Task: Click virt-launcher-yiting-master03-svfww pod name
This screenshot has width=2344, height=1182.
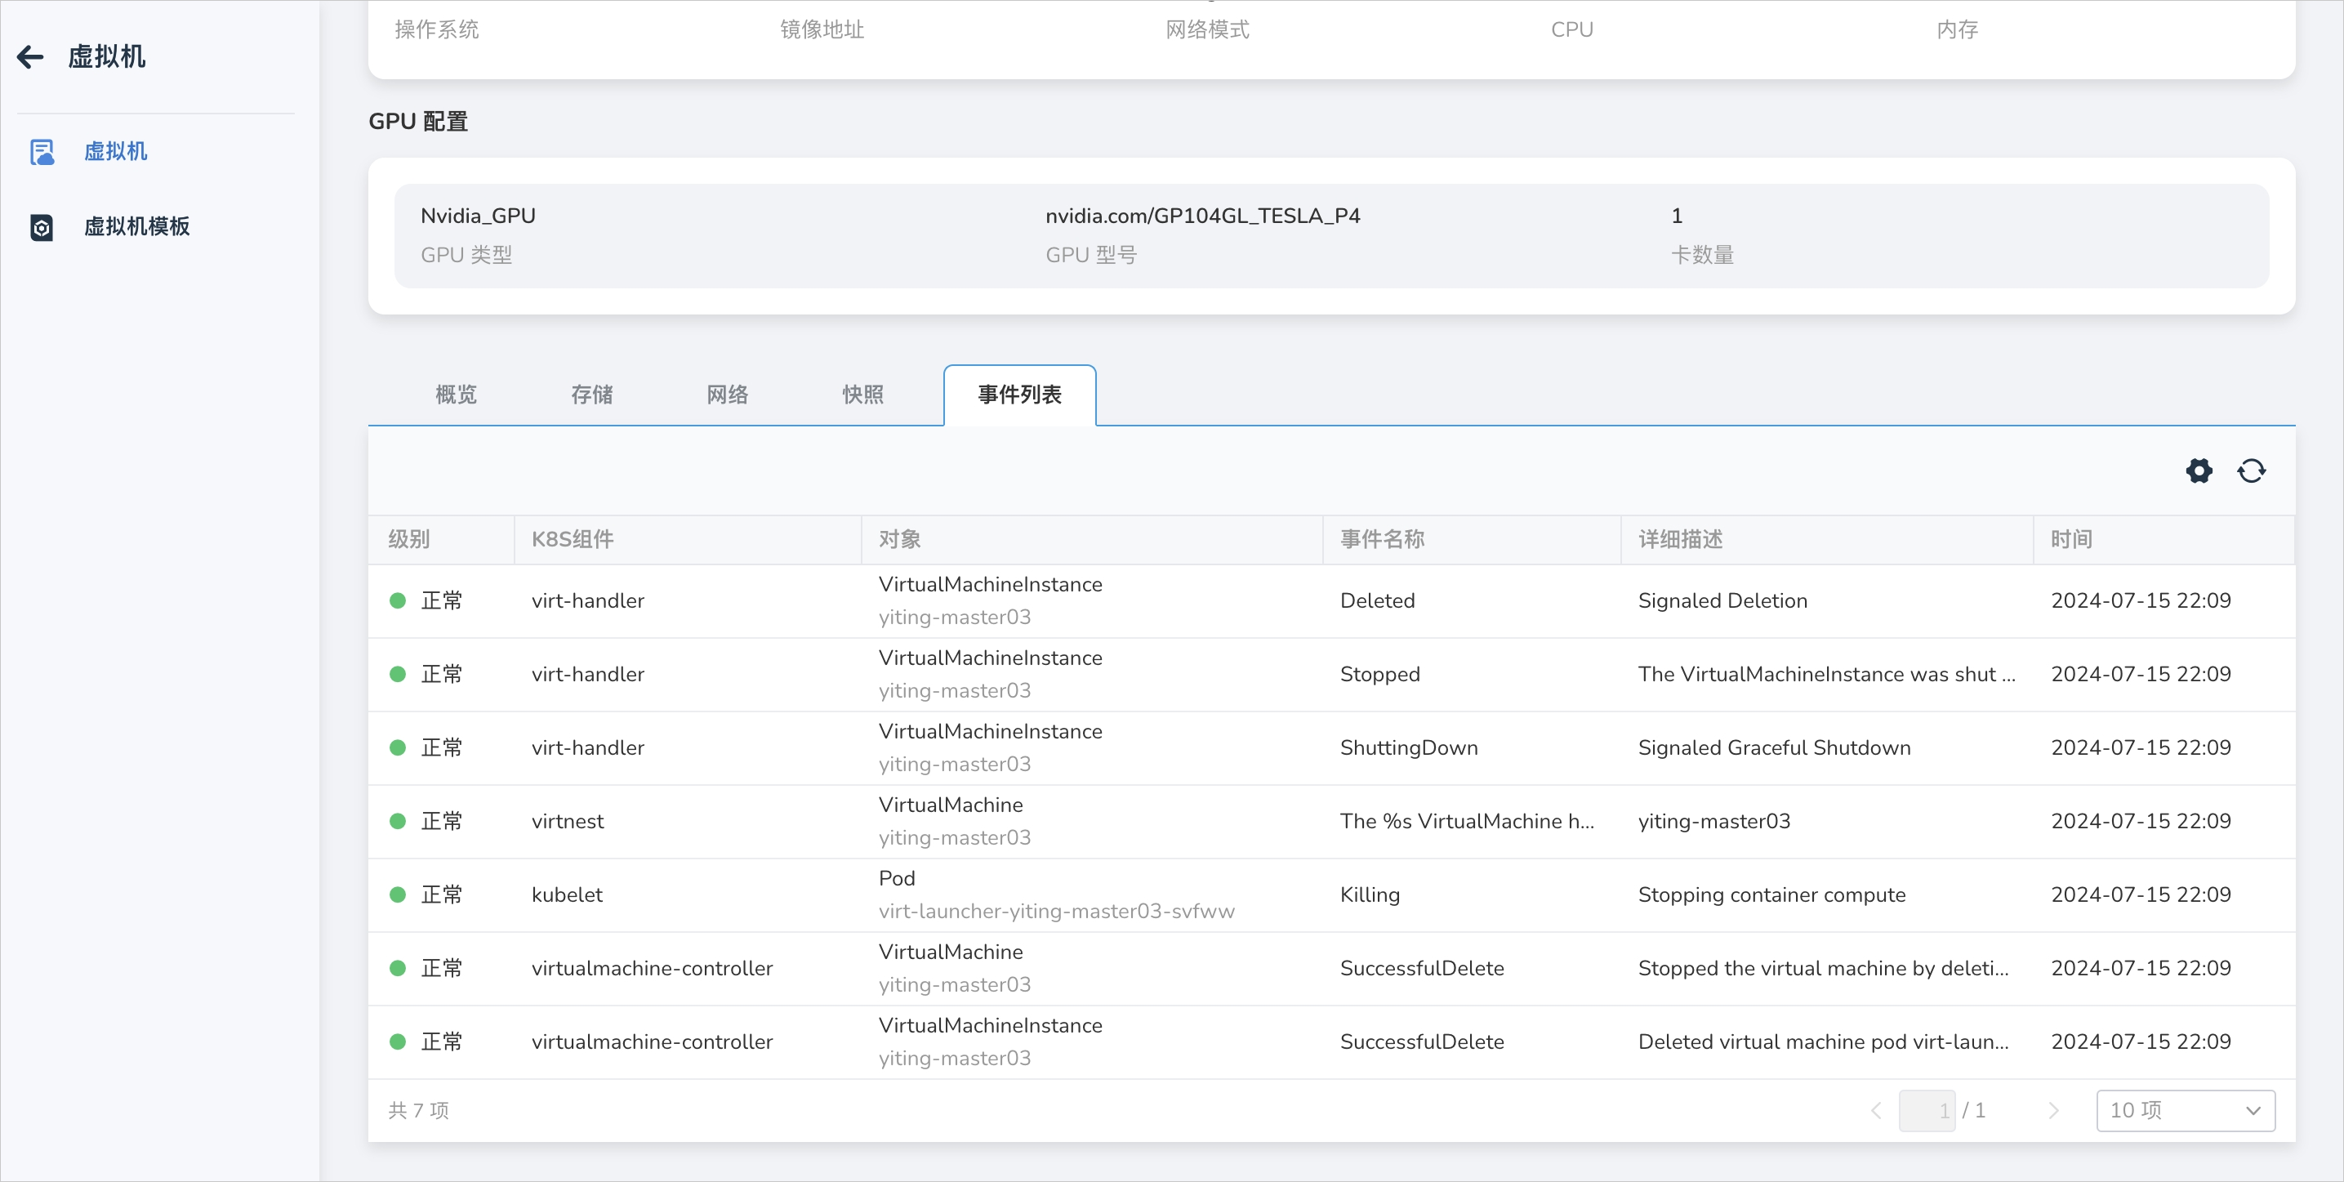Action: click(x=1057, y=912)
